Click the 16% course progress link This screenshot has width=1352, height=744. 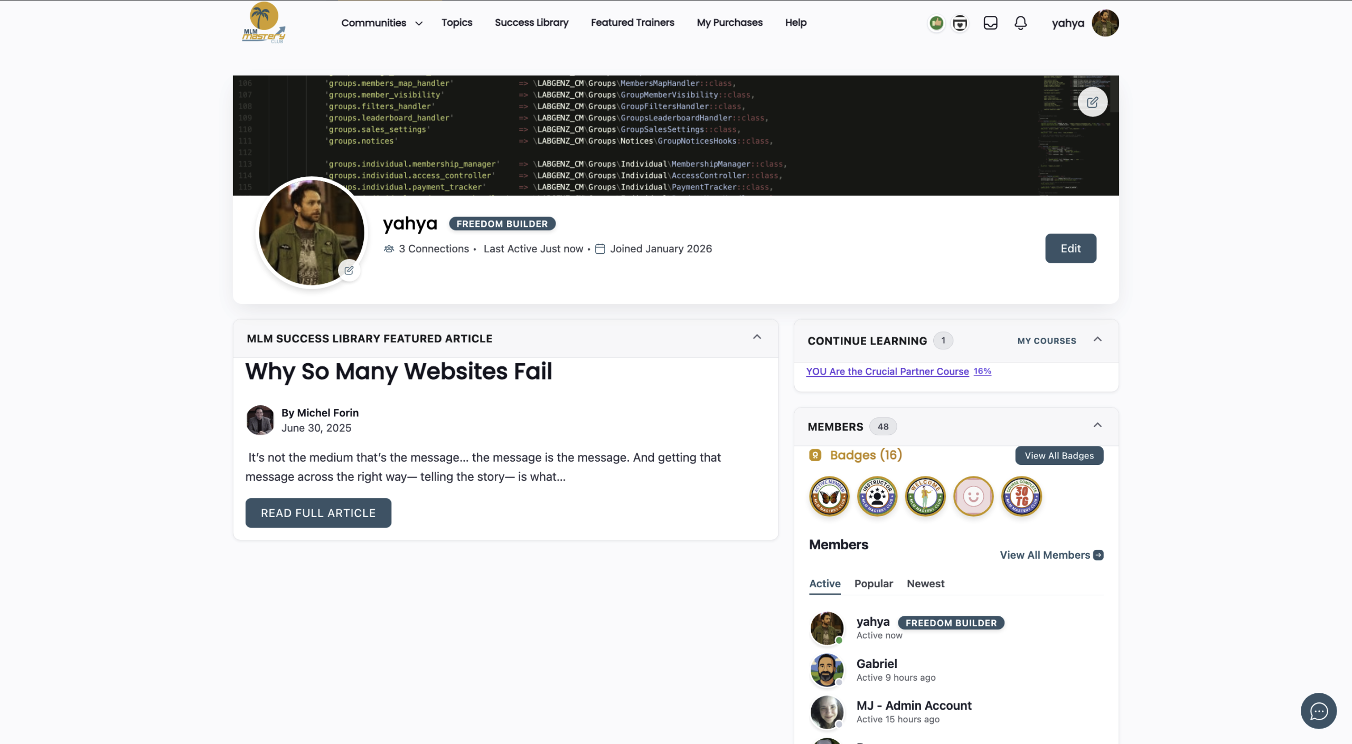pyautogui.click(x=982, y=371)
